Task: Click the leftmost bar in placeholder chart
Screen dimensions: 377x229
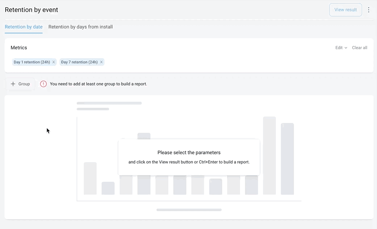Action: click(x=90, y=178)
